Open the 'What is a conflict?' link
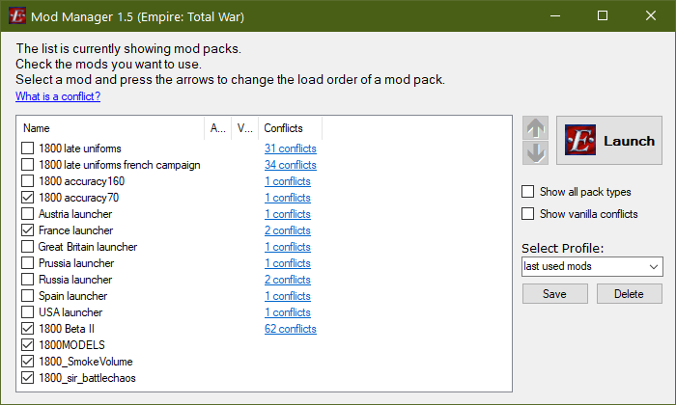Screen dimensions: 676x405 click(58, 96)
